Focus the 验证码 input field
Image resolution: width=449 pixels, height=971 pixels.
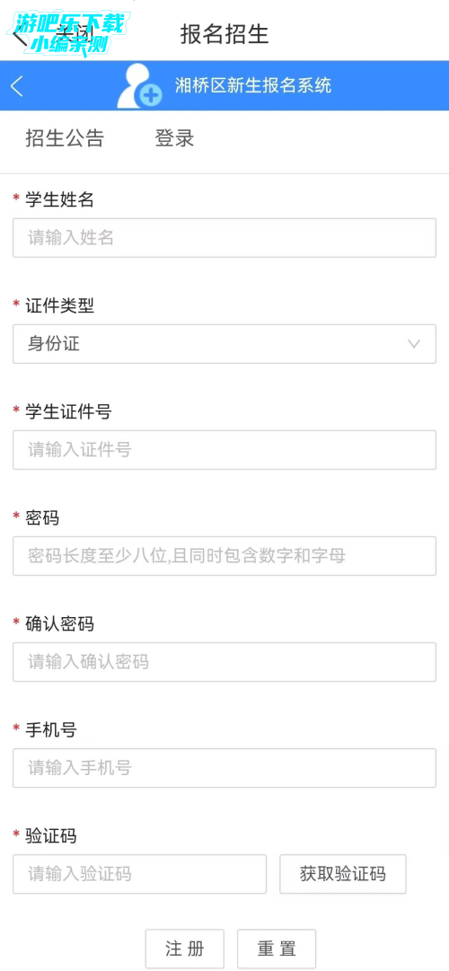click(x=139, y=874)
